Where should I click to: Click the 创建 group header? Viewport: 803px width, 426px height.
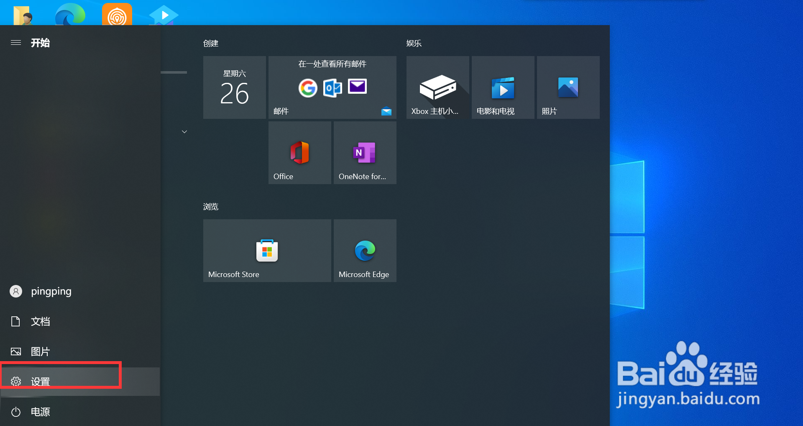pos(211,44)
